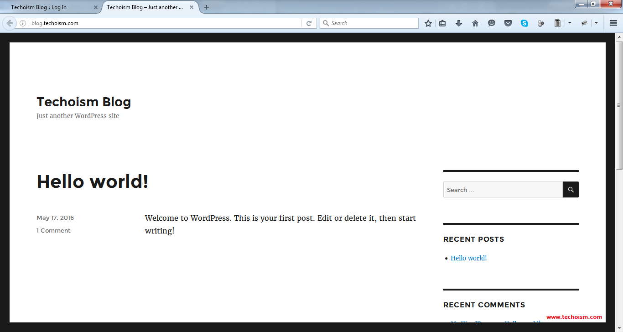The height and width of the screenshot is (332, 623).
Task: Open the Skype toolbar button
Action: (524, 23)
